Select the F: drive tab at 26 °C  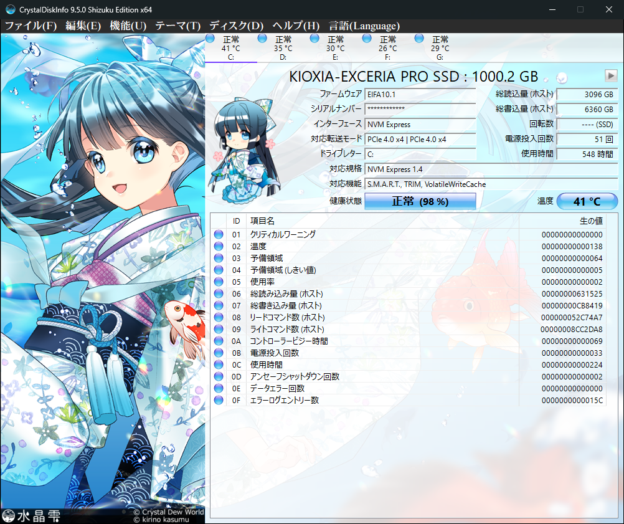coord(387,48)
